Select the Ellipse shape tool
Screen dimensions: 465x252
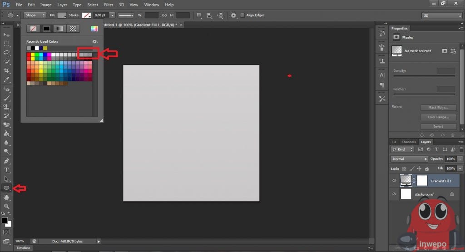point(6,188)
